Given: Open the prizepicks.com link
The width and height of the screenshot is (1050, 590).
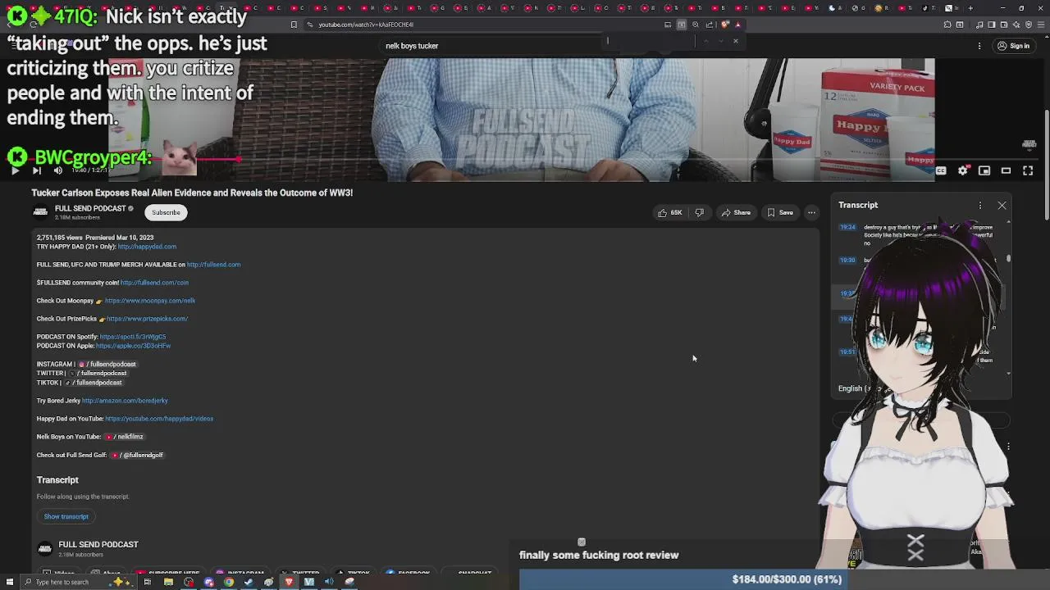Looking at the screenshot, I should click(x=147, y=319).
